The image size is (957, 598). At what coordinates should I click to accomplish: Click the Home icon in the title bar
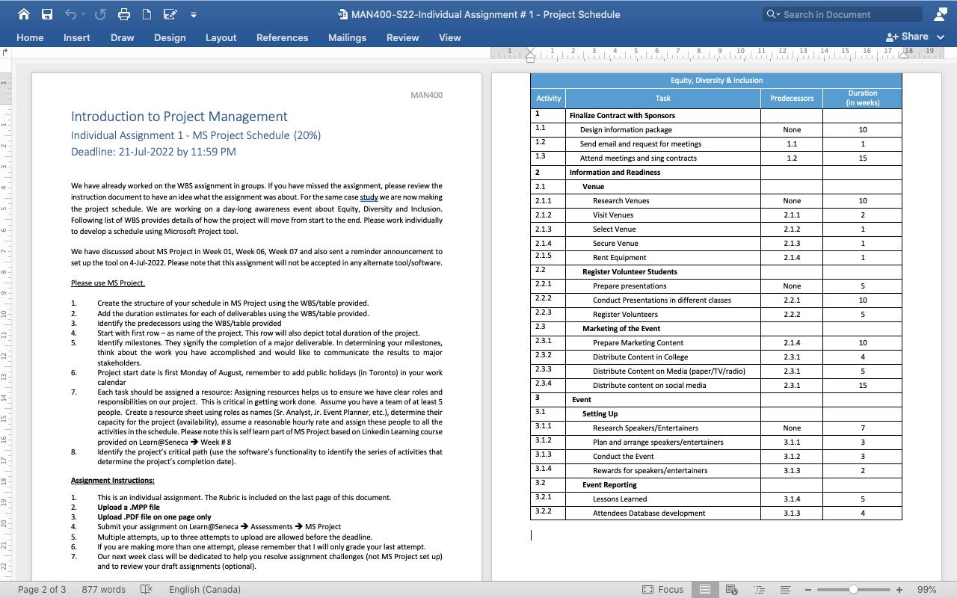click(24, 14)
